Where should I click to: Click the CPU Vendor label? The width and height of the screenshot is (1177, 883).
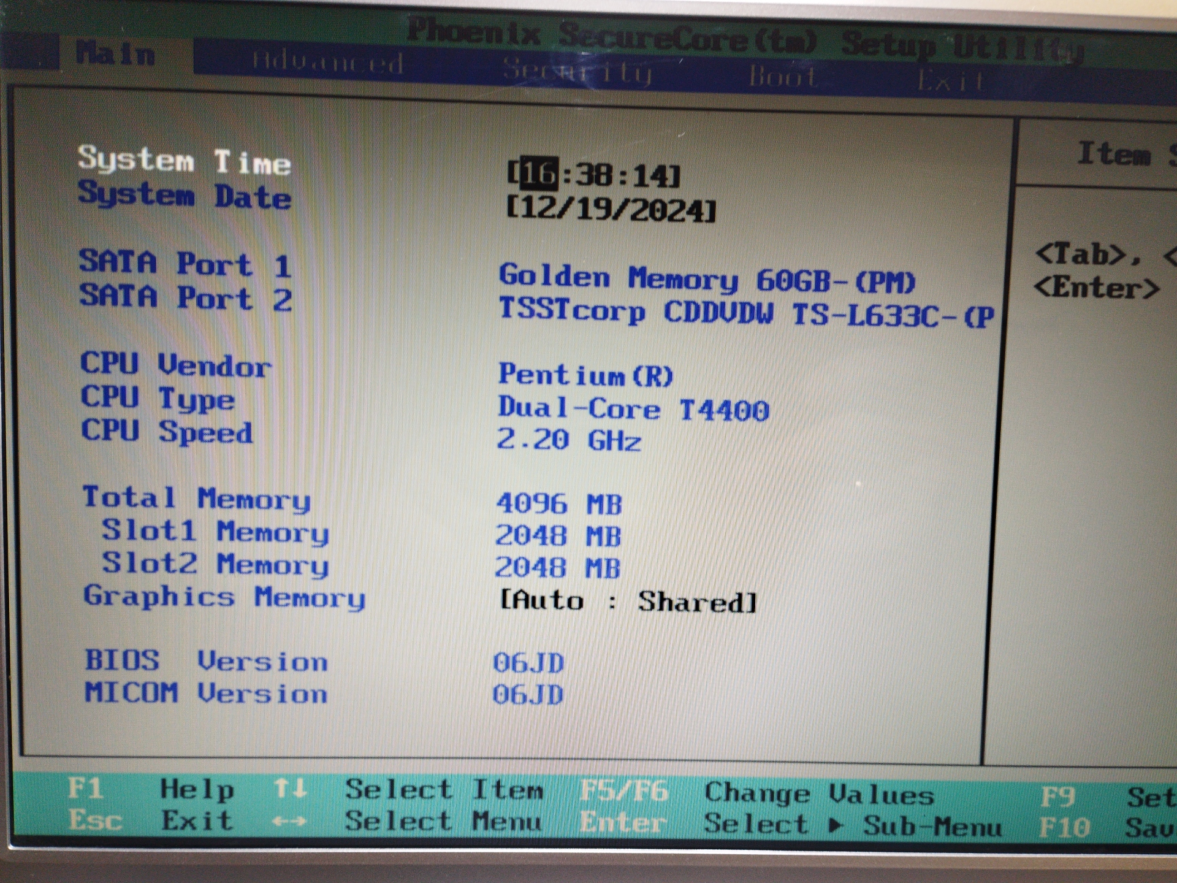click(176, 365)
